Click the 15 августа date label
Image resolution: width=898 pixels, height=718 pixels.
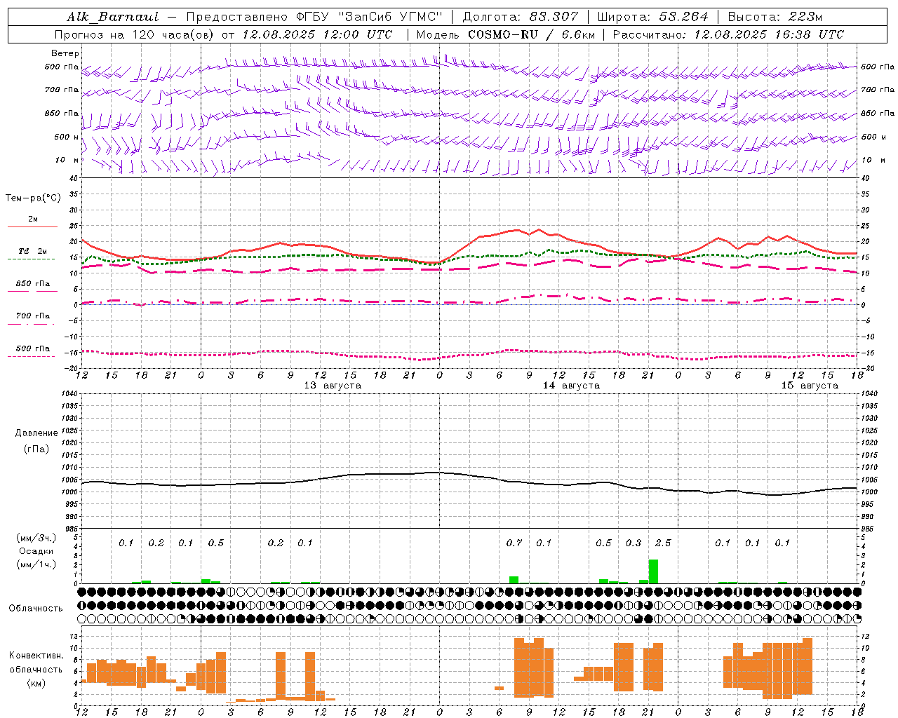click(x=810, y=386)
